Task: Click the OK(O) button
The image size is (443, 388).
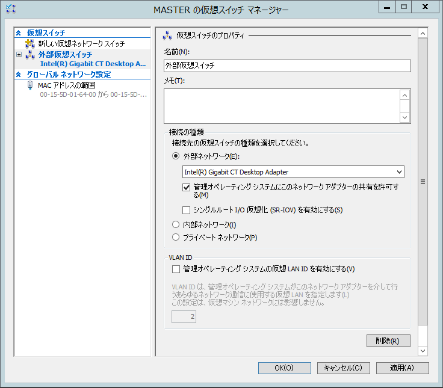Action: 285,368
